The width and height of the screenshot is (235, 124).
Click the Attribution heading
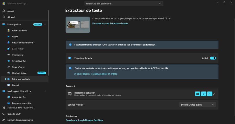[x=71, y=116]
